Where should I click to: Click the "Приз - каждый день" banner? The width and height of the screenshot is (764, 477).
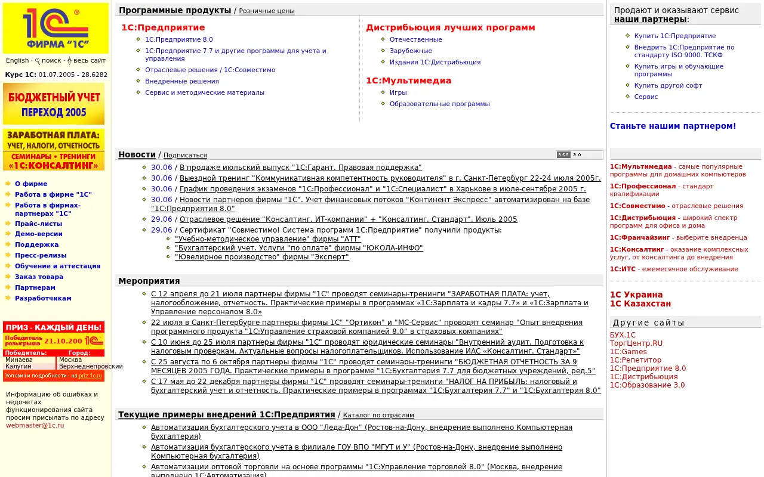coord(54,327)
